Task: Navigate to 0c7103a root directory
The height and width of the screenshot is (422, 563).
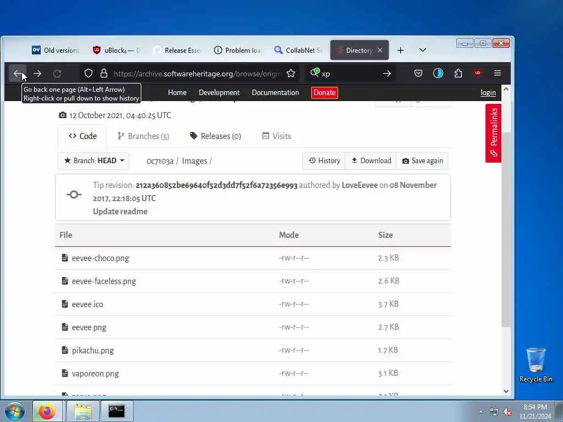Action: point(160,161)
